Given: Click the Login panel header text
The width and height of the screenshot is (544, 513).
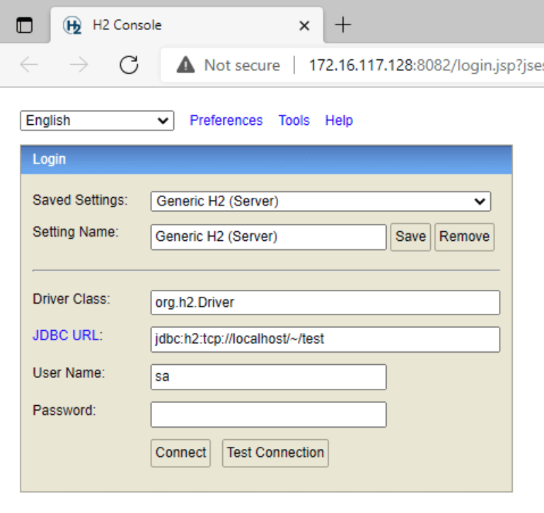Looking at the screenshot, I should click(x=49, y=160).
